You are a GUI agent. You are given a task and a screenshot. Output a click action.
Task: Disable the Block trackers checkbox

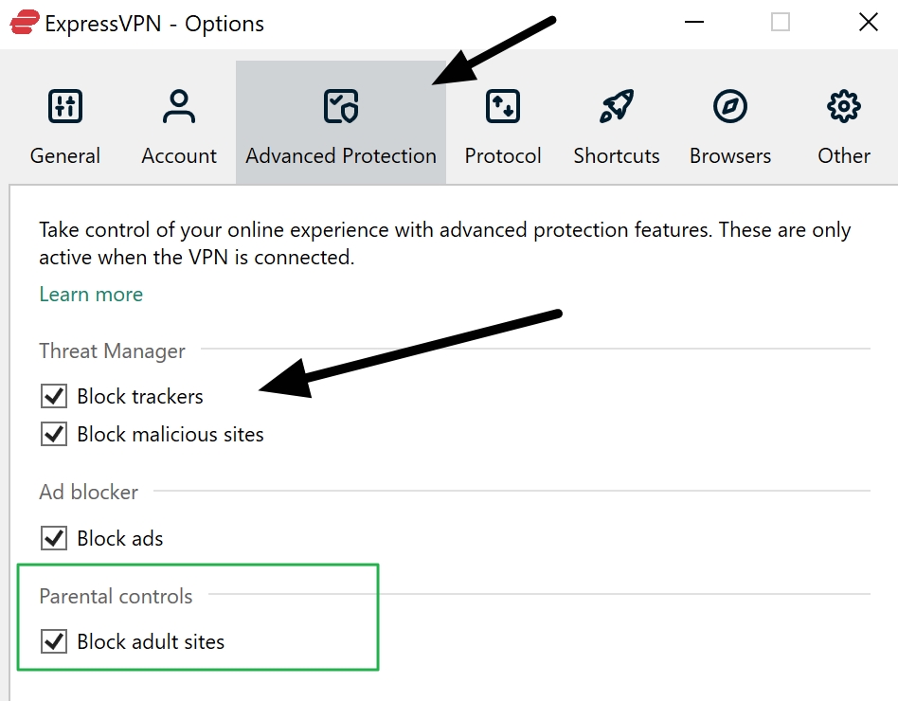pyautogui.click(x=54, y=396)
